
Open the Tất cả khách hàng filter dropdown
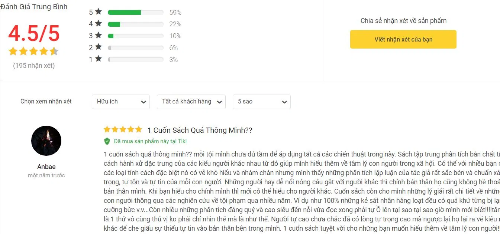tap(191, 101)
